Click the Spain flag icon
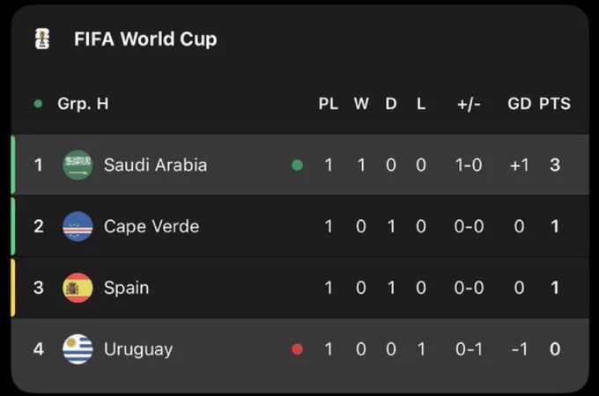The width and height of the screenshot is (599, 396). pos(78,288)
